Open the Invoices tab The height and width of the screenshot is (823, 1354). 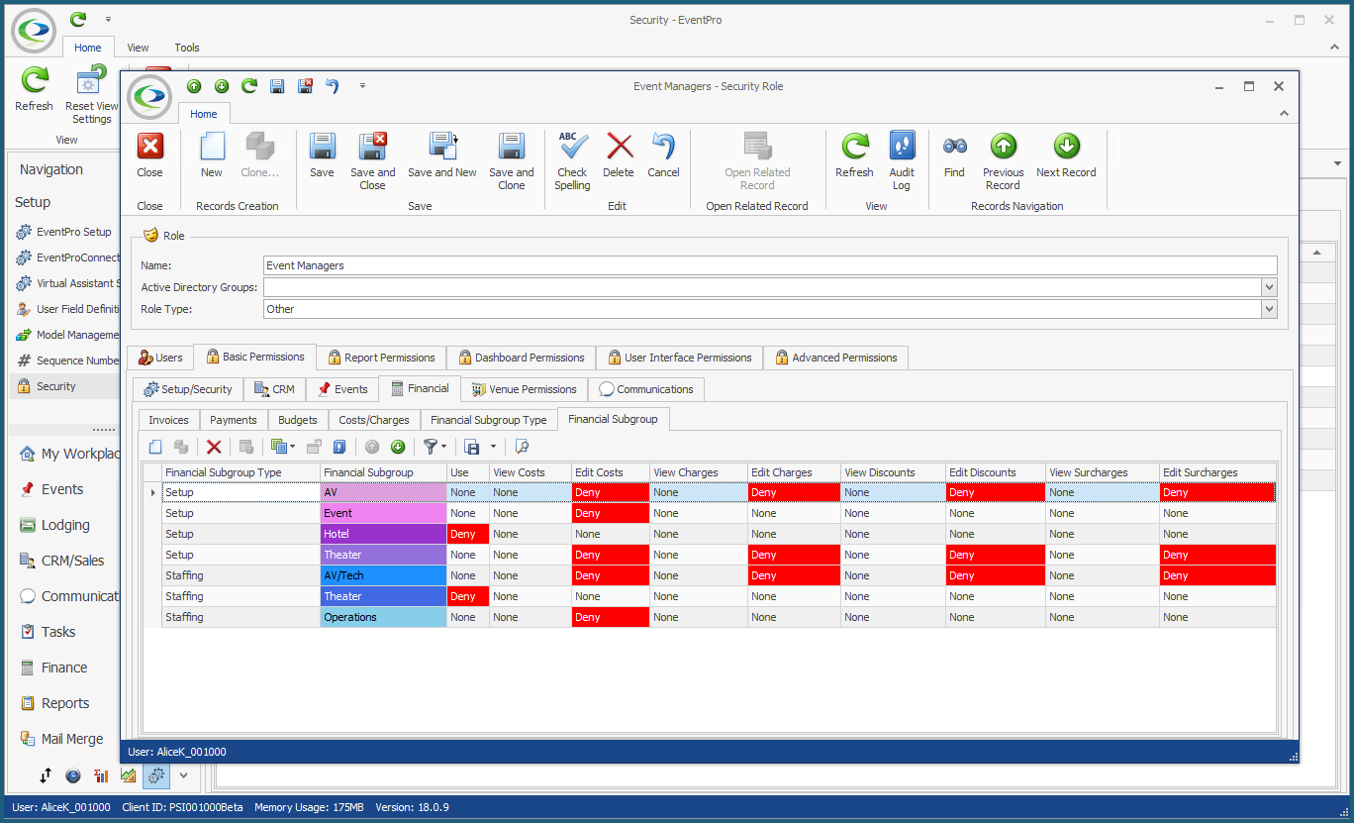(168, 420)
